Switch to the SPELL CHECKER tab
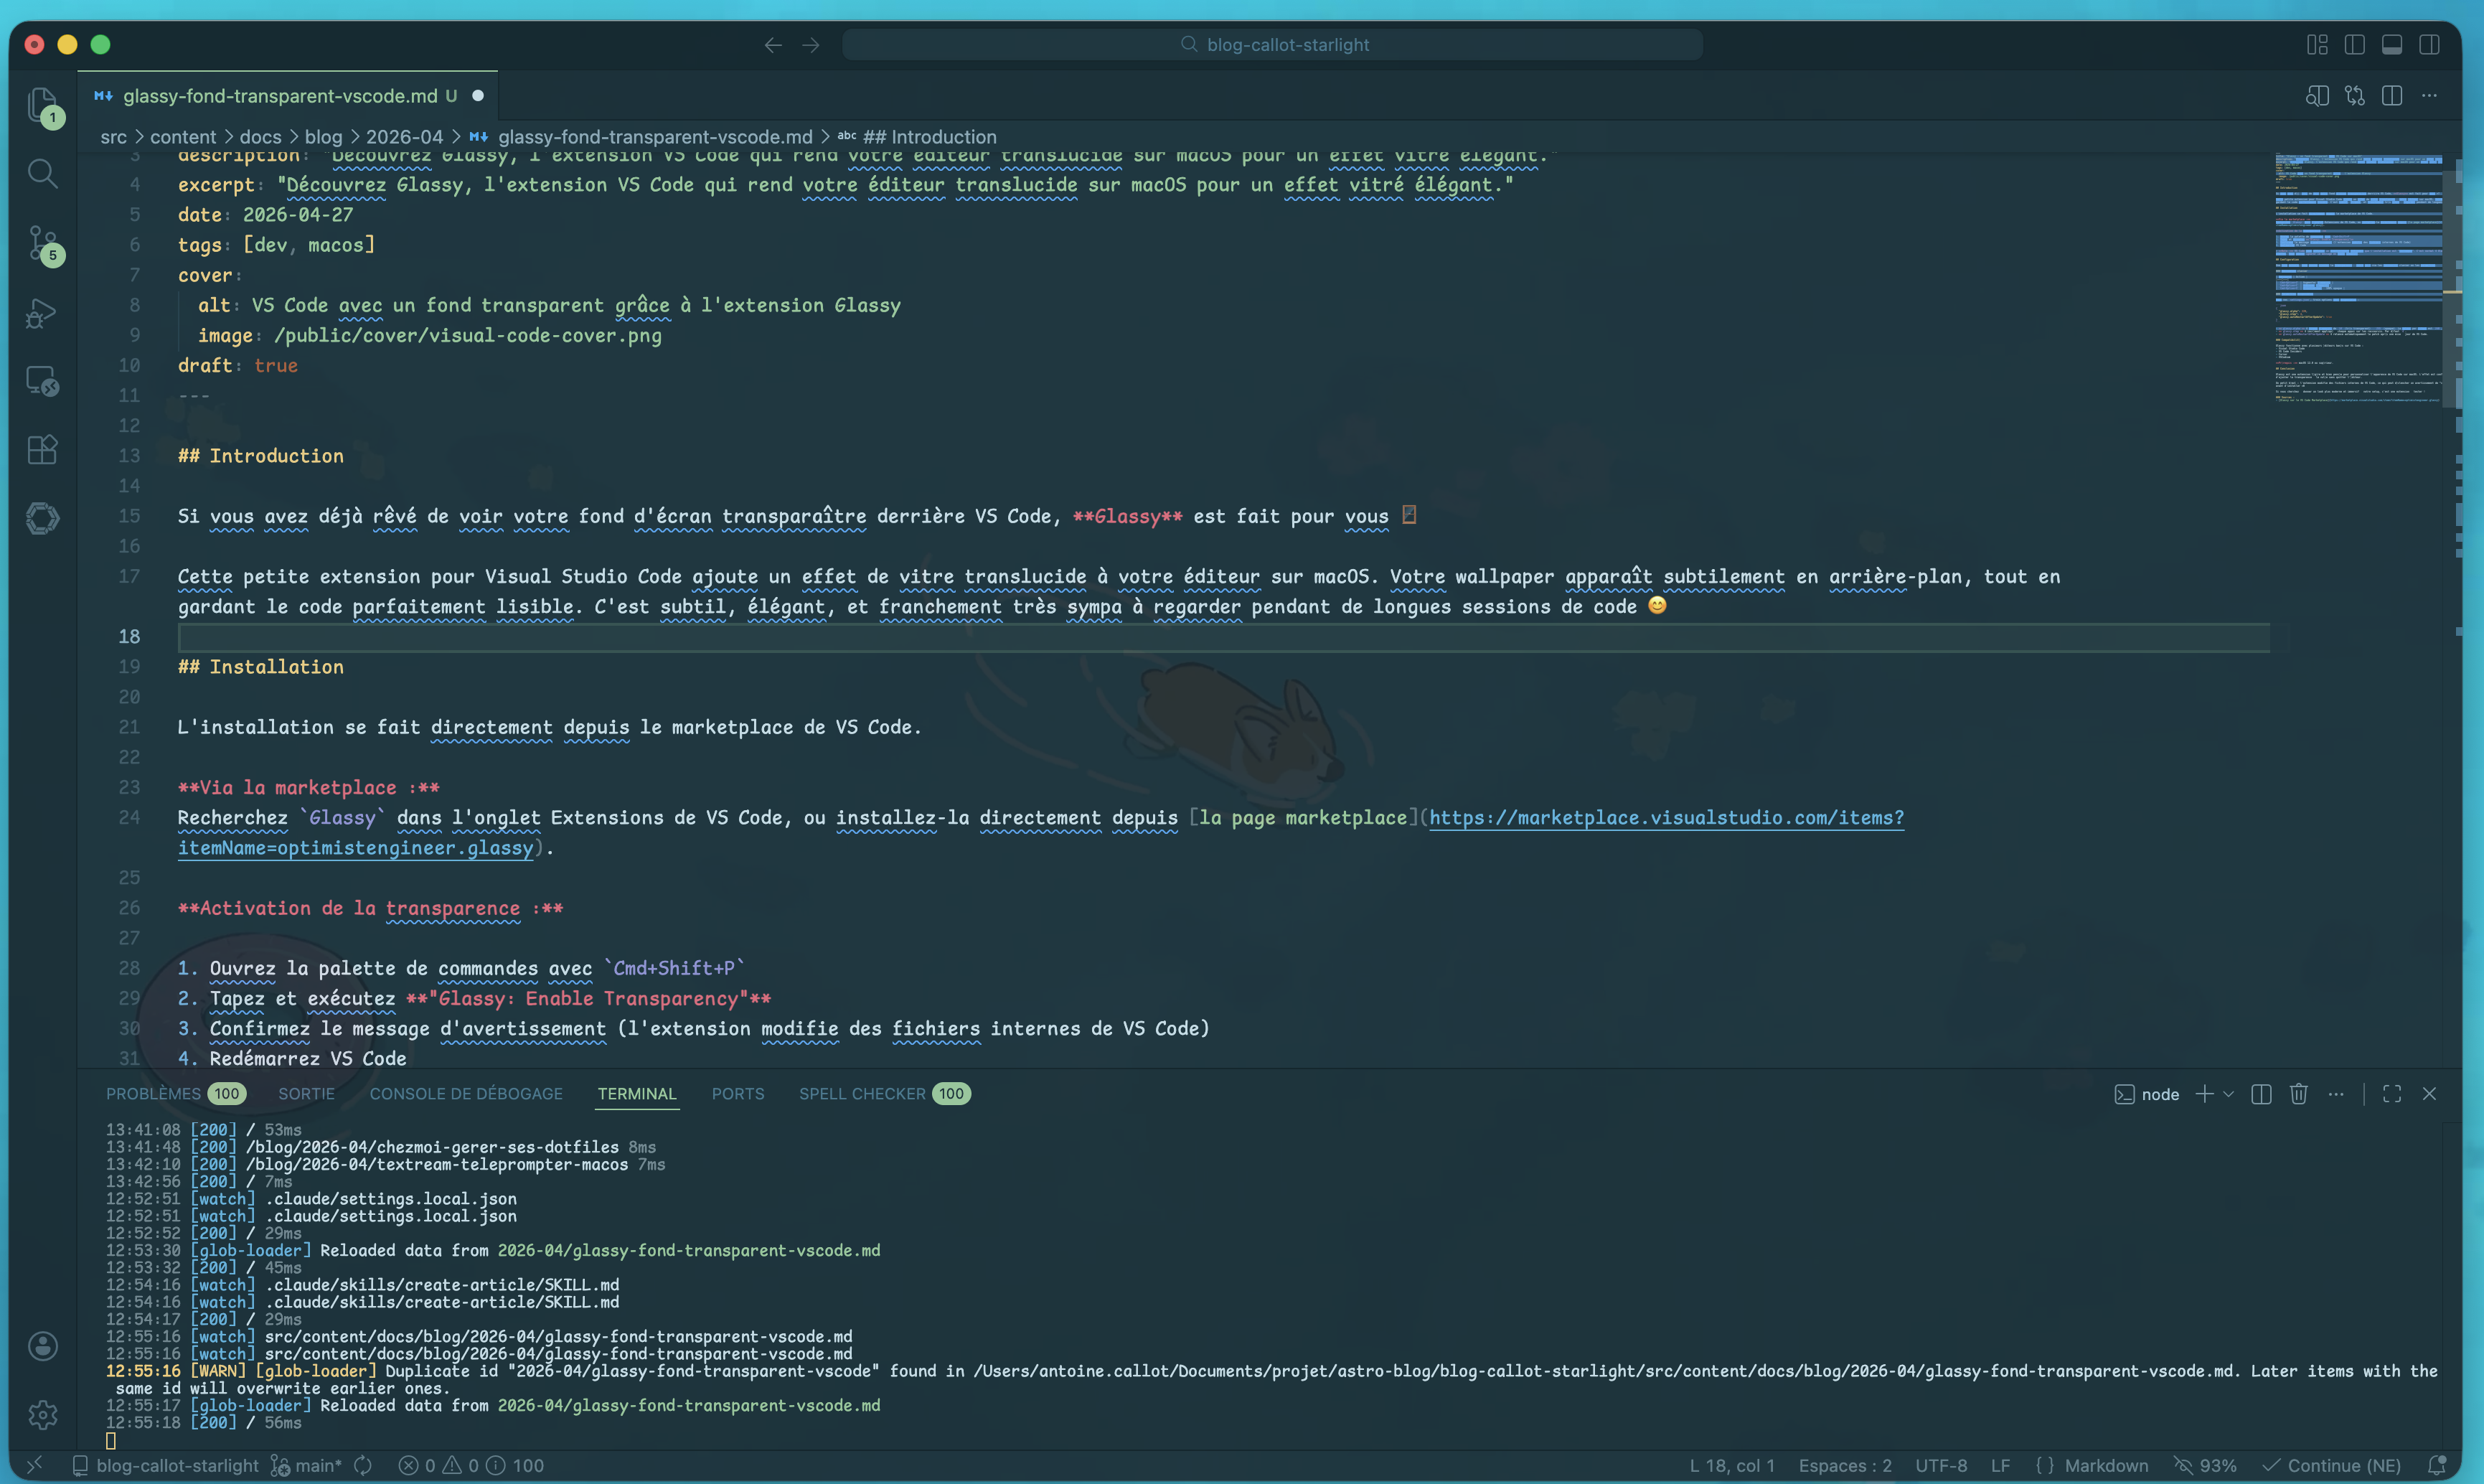This screenshot has height=1484, width=2484. click(862, 1094)
